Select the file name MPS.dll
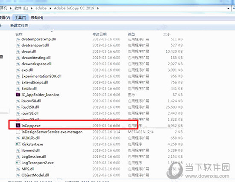 [x=28, y=169]
